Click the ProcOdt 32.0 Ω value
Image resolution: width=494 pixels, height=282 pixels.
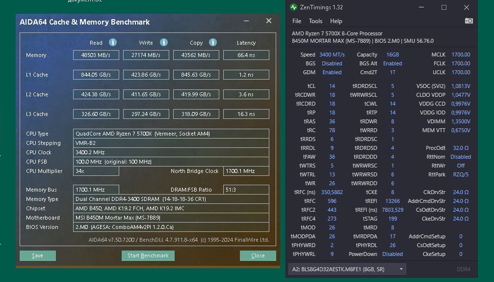[461, 148]
